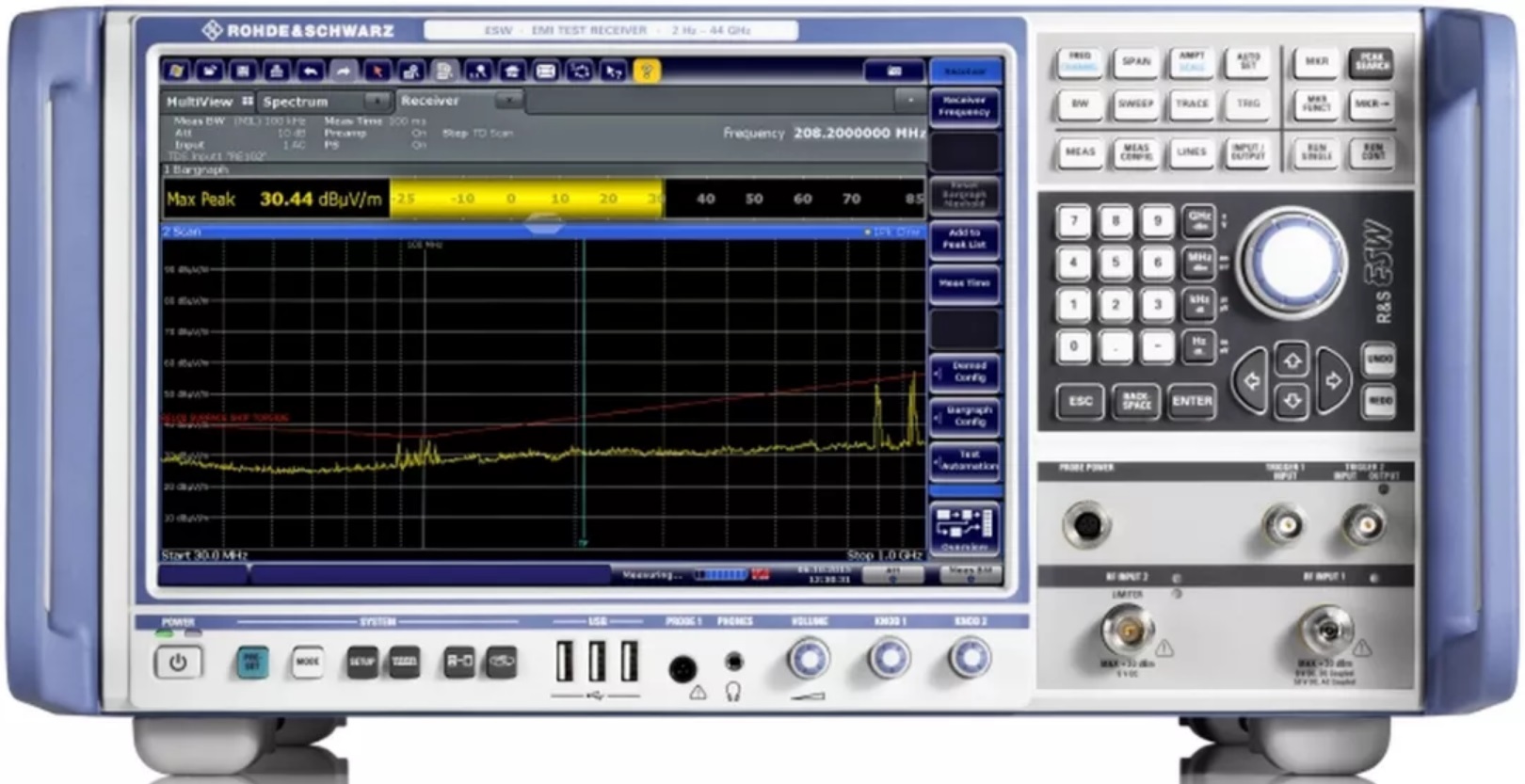Push the GHz unit key
1525x784 pixels.
(x=1198, y=221)
